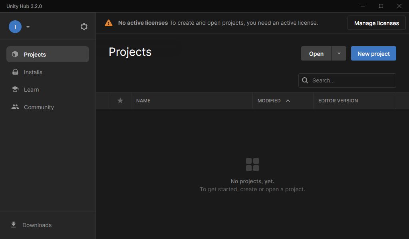Click the favorites star column header
Image resolution: width=409 pixels, height=239 pixels.
pyautogui.click(x=120, y=100)
